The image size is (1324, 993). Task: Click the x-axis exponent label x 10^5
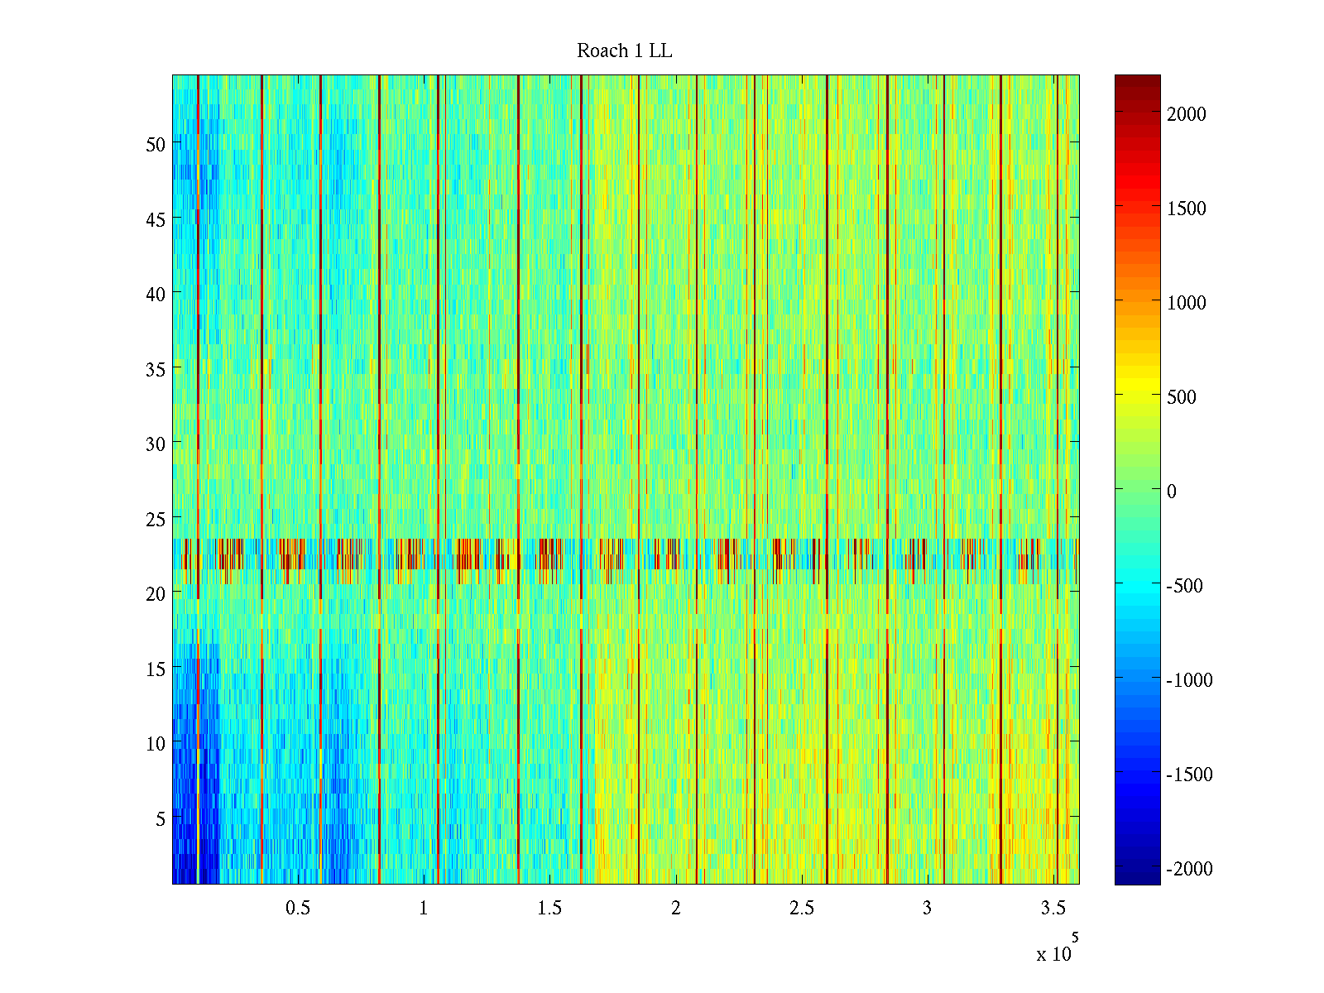coord(1057,950)
